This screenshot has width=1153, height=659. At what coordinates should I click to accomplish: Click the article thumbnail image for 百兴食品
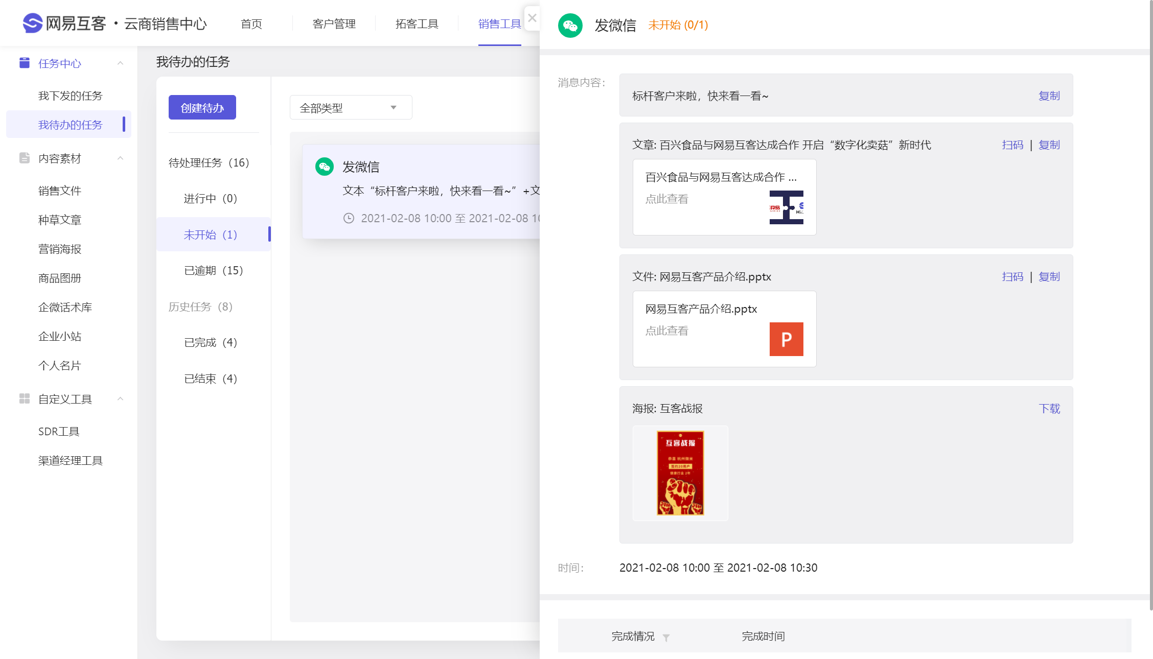pyautogui.click(x=786, y=207)
